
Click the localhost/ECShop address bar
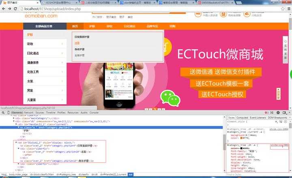tap(149, 9)
